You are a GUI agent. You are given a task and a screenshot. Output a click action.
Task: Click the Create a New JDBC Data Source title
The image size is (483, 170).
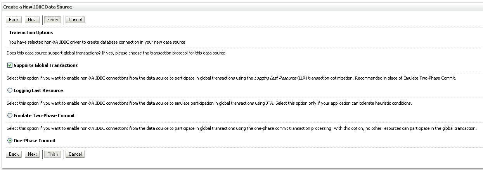(38, 7)
